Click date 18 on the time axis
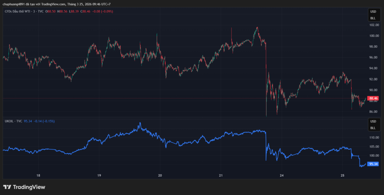This screenshot has height=195, width=384. pos(38,175)
